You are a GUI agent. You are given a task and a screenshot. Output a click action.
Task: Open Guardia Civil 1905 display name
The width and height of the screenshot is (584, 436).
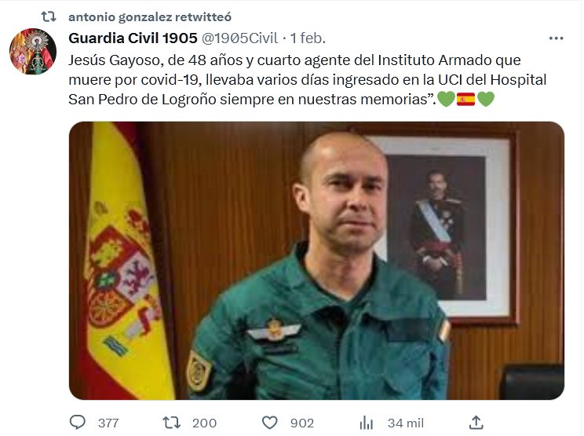point(133,38)
